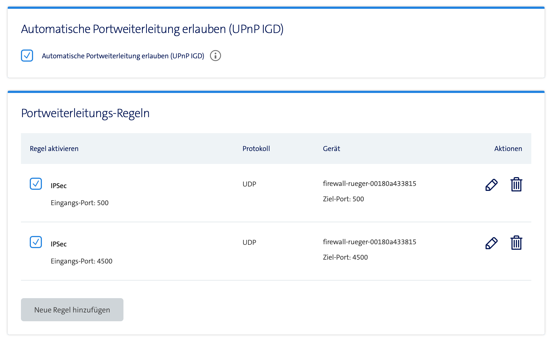This screenshot has width=555, height=346.
Task: Delete the IPSec port 500 rule
Action: [516, 185]
